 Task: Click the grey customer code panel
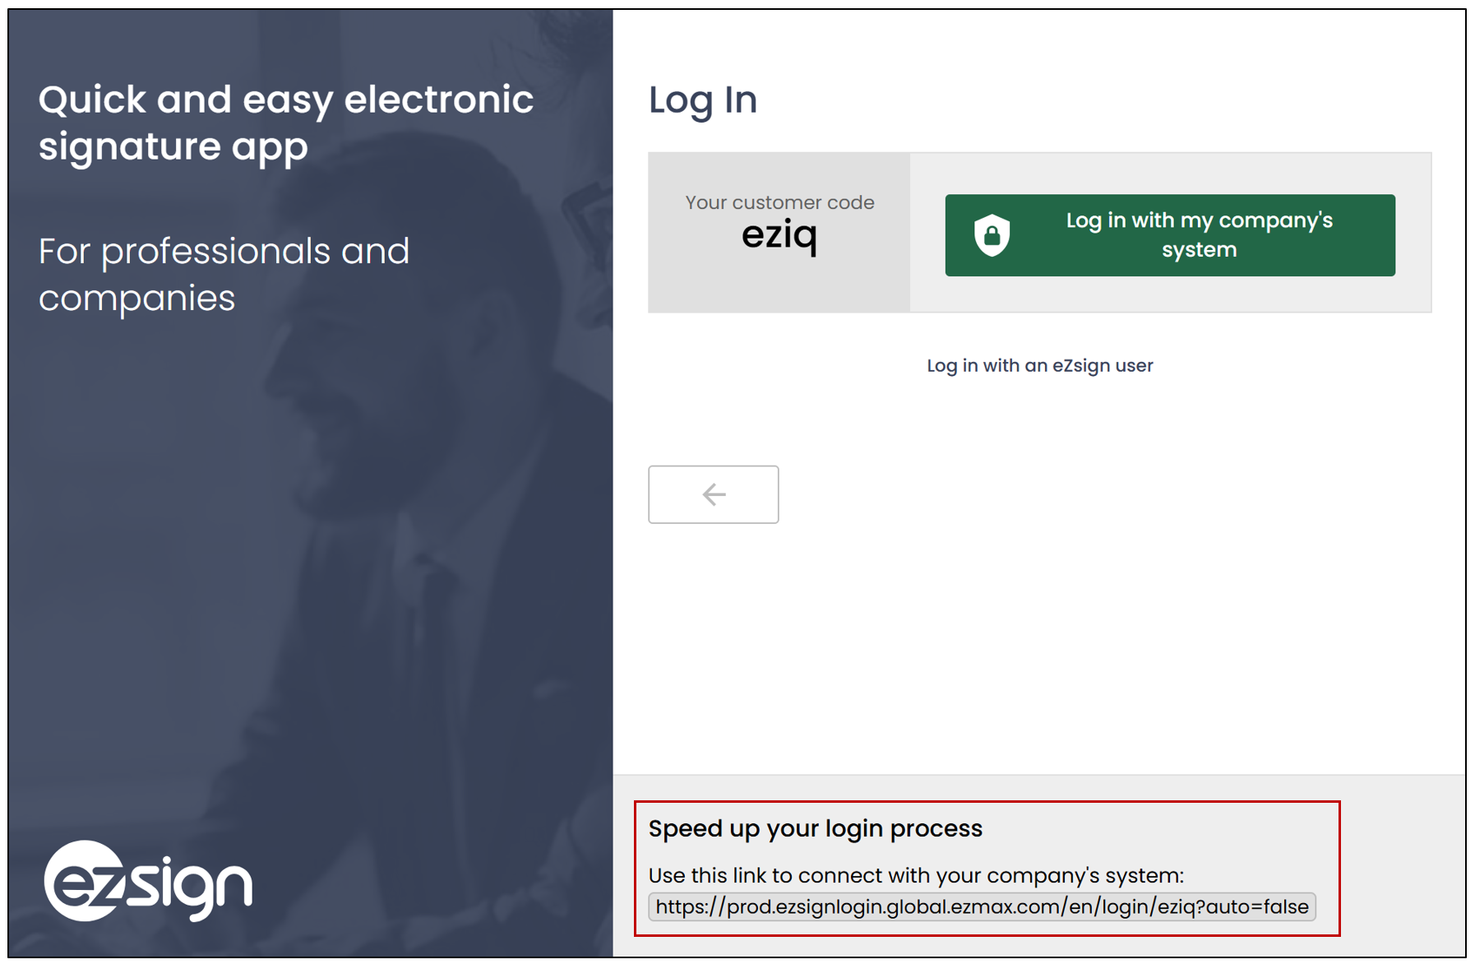779,232
